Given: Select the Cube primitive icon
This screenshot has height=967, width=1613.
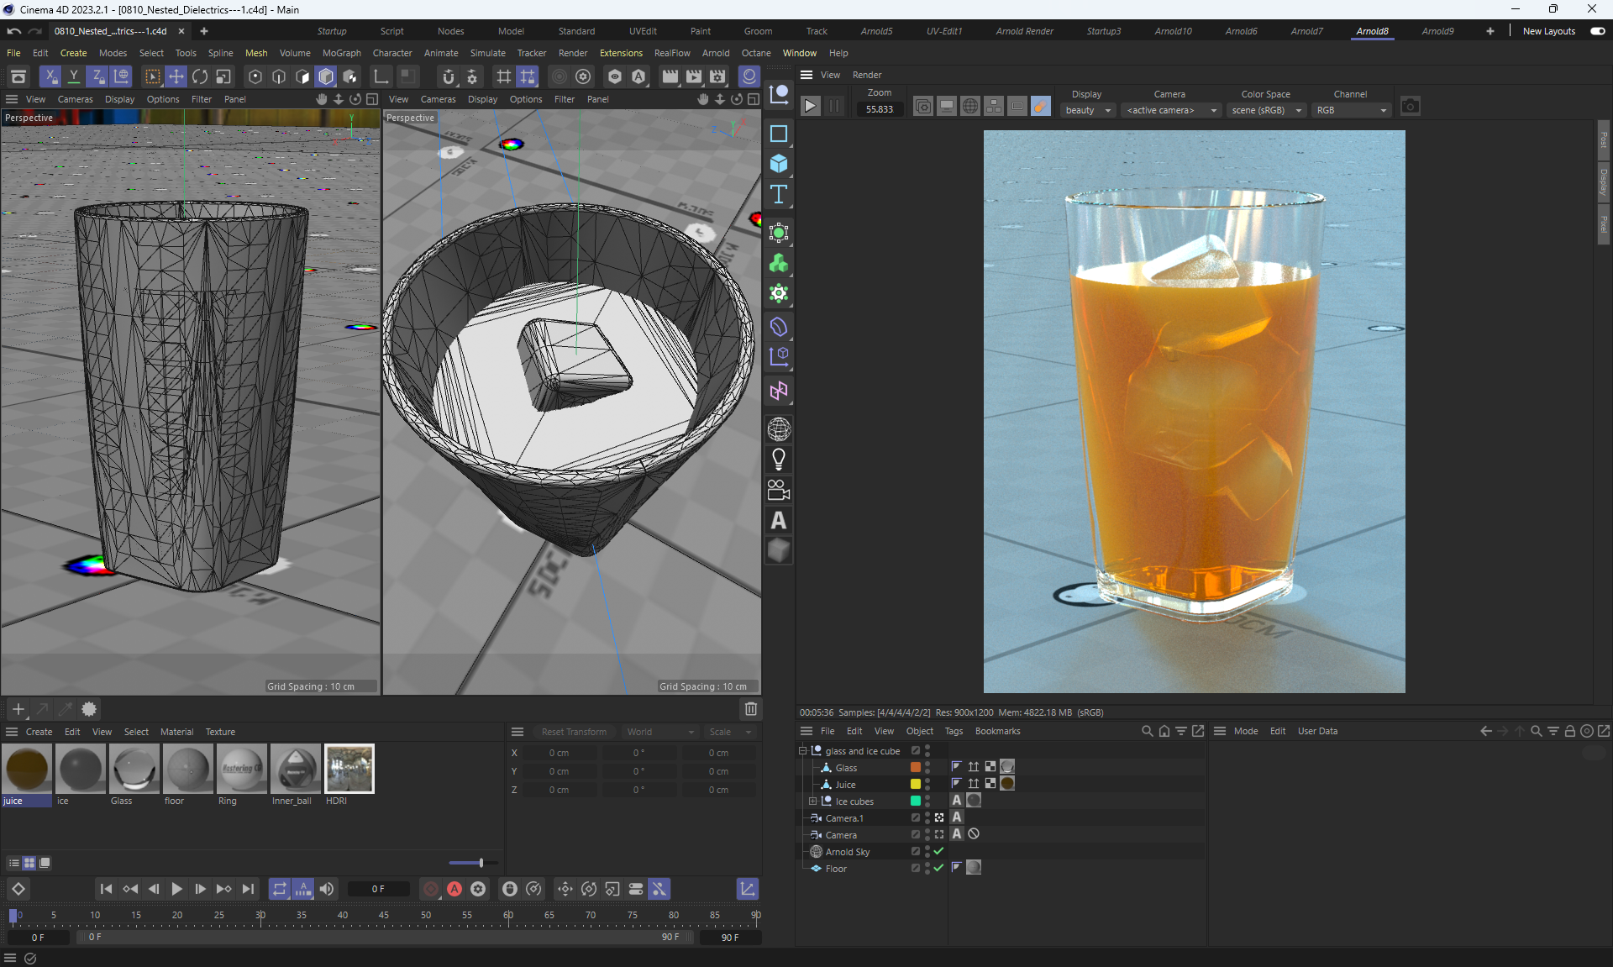Looking at the screenshot, I should click(779, 164).
